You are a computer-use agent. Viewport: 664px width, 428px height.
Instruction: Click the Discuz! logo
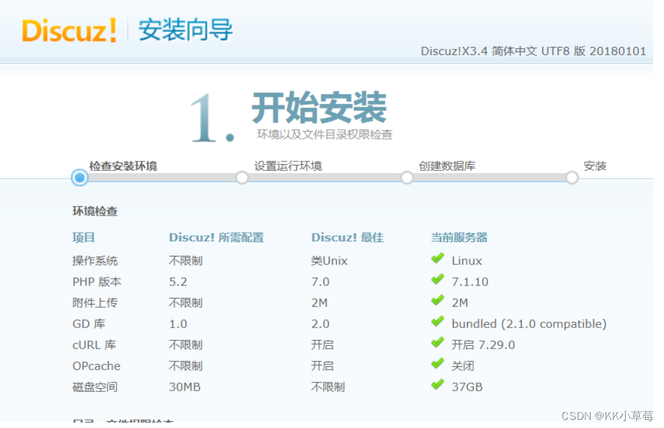pyautogui.click(x=69, y=31)
